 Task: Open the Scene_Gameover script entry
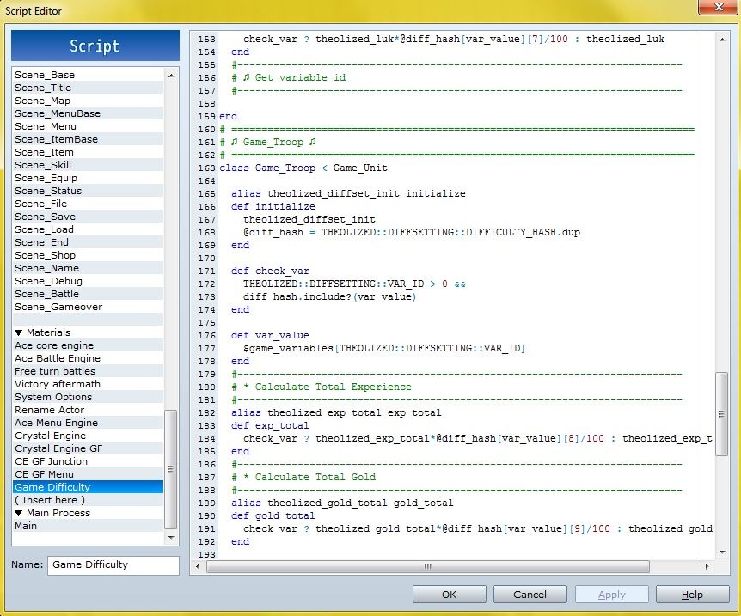pos(58,307)
